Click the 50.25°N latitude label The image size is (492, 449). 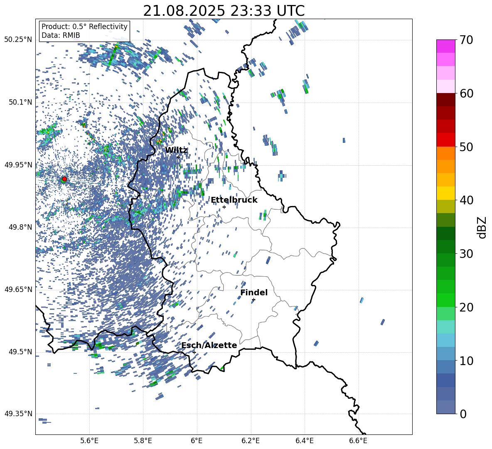[18, 40]
